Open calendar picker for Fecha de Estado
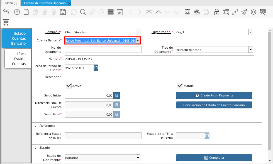Viewport: 273px width, 164px height. click(96, 68)
